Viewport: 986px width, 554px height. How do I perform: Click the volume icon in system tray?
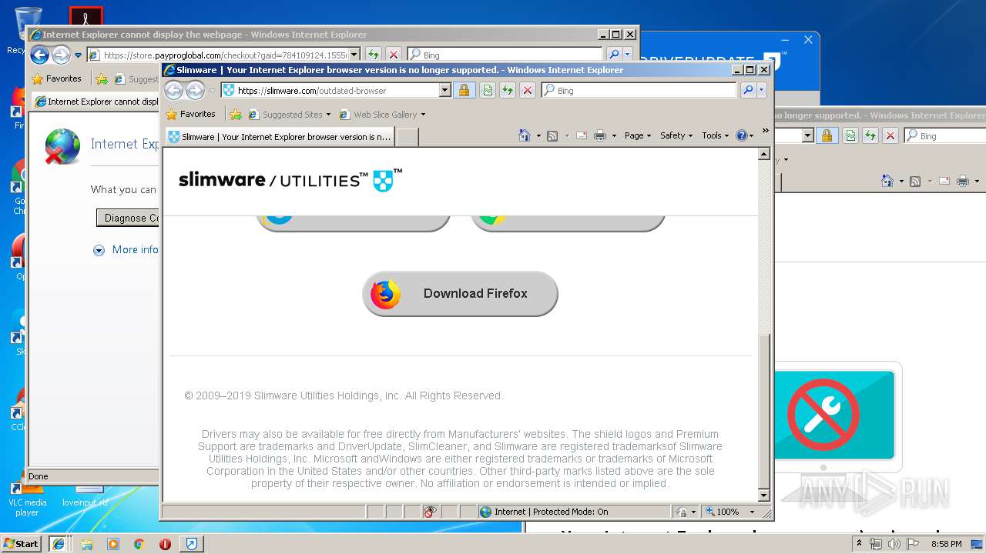[894, 544]
